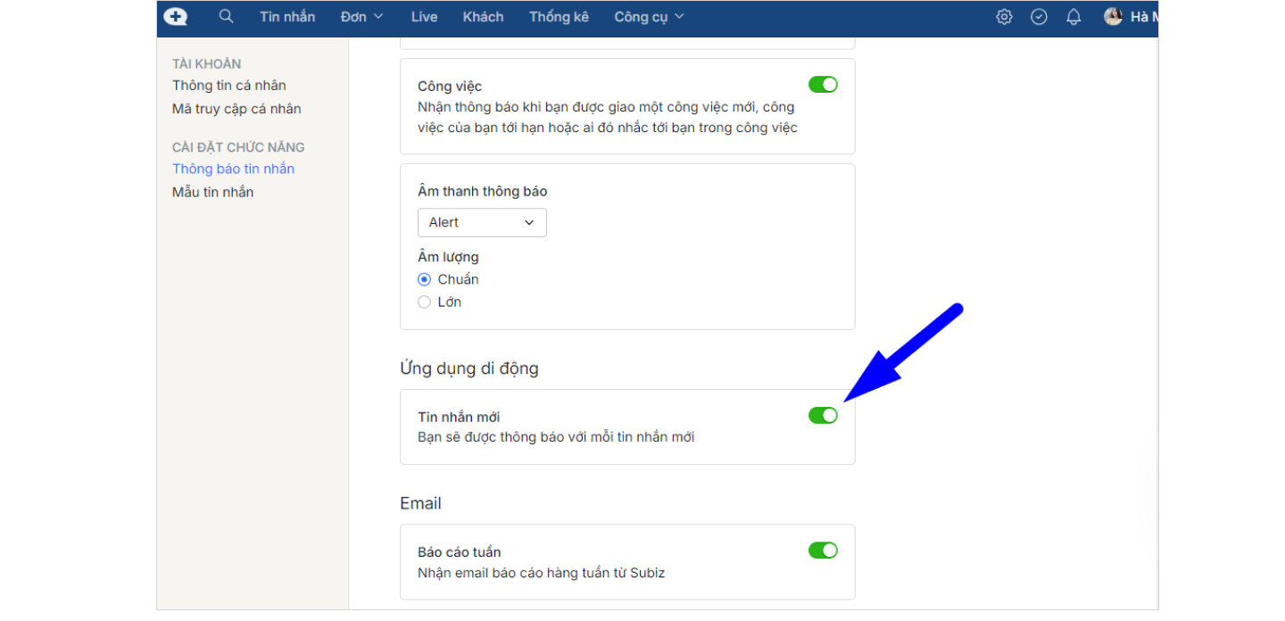
Task: Expand the Công cụ menu
Action: pyautogui.click(x=649, y=17)
